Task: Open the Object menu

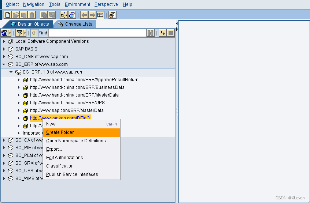Action: pyautogui.click(x=12, y=4)
